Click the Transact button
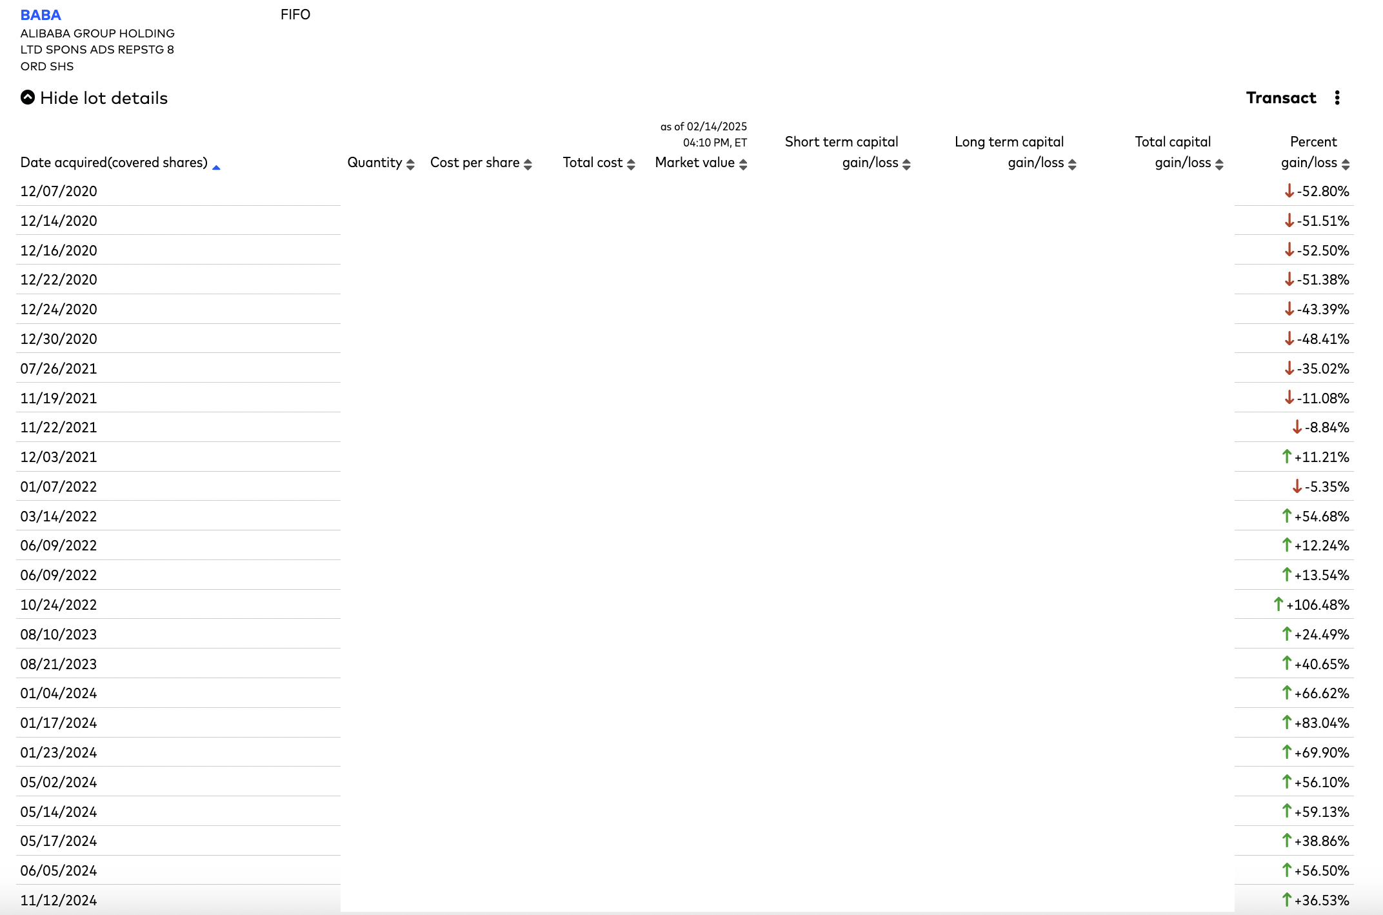This screenshot has height=915, width=1383. pos(1281,98)
